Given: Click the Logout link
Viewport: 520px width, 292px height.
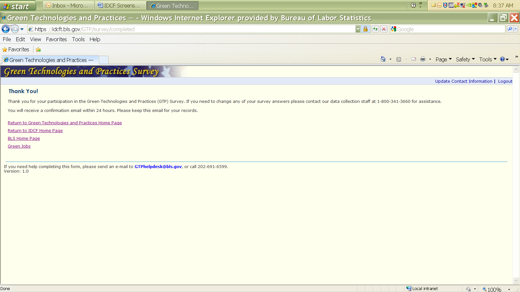Looking at the screenshot, I should [505, 81].
